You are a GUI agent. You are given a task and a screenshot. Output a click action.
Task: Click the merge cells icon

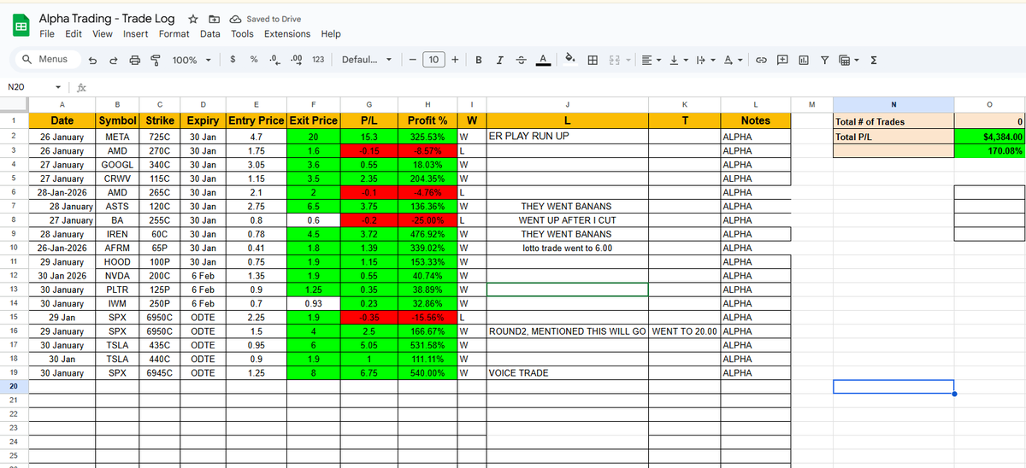(615, 60)
